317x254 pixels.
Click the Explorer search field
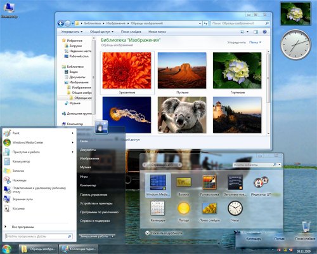tap(240, 23)
